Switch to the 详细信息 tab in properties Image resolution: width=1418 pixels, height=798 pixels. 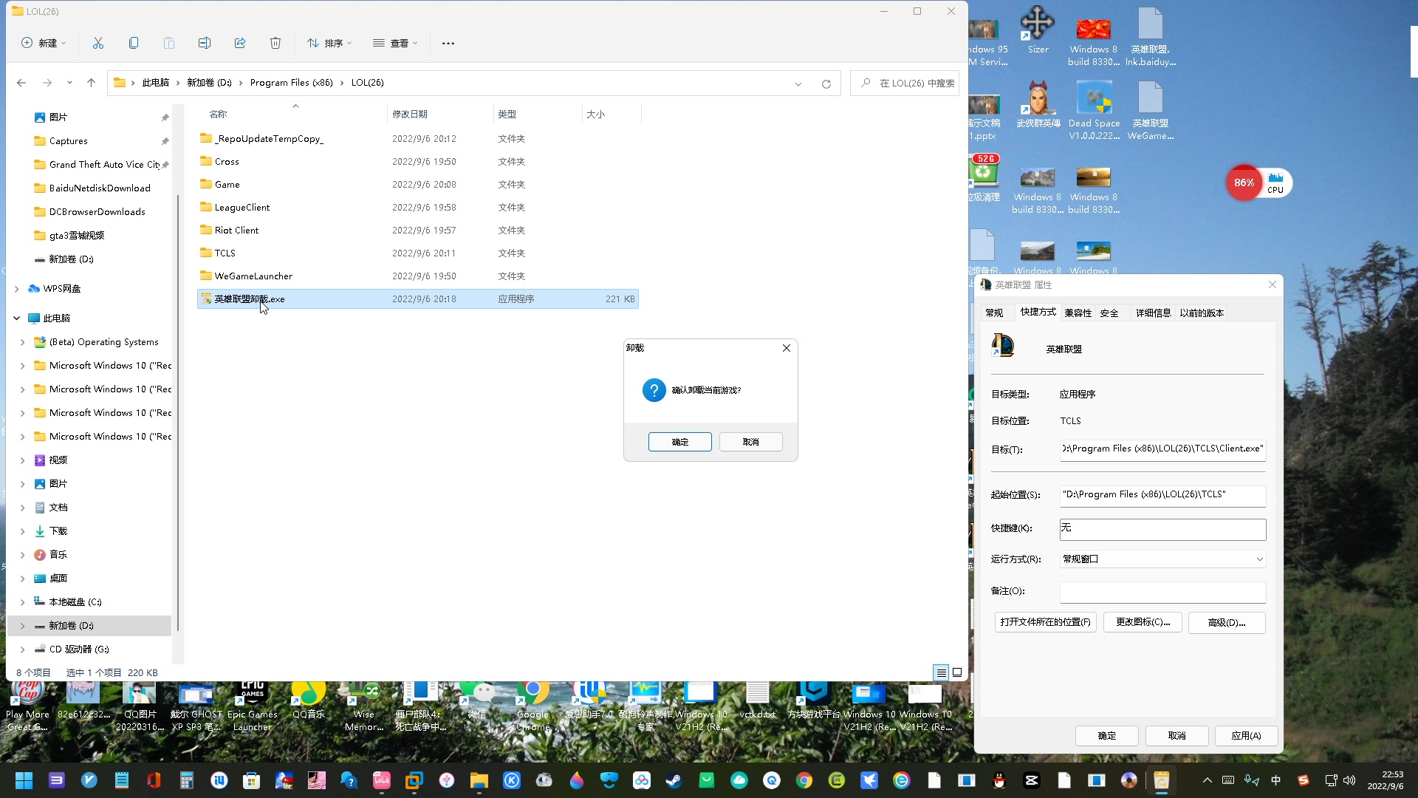coord(1153,313)
